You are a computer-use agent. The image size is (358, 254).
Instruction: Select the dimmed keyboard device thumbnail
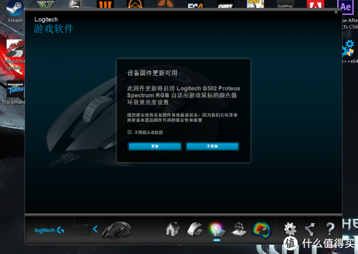82,229
